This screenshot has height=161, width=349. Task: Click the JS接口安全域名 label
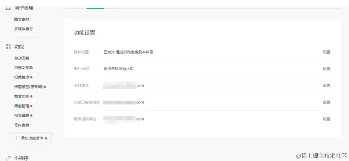pyautogui.click(x=87, y=102)
